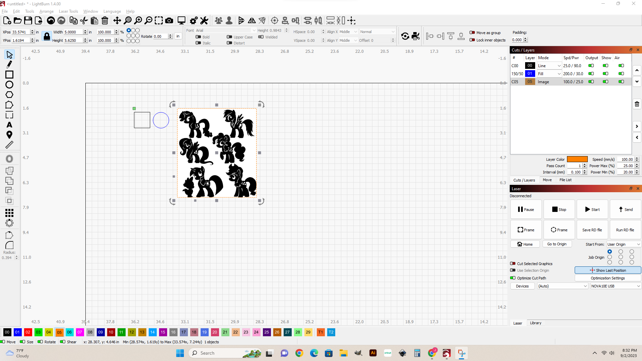
Task: Open the Arrange menu
Action: point(46,11)
